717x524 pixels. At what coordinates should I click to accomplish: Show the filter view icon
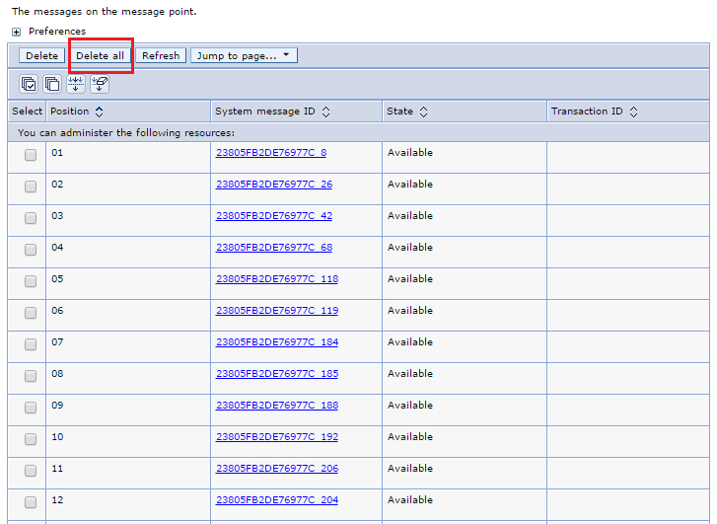pos(76,84)
